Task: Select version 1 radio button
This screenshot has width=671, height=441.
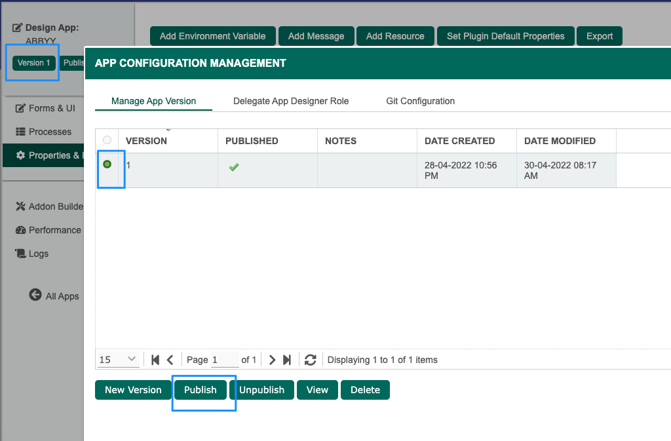Action: click(x=107, y=164)
